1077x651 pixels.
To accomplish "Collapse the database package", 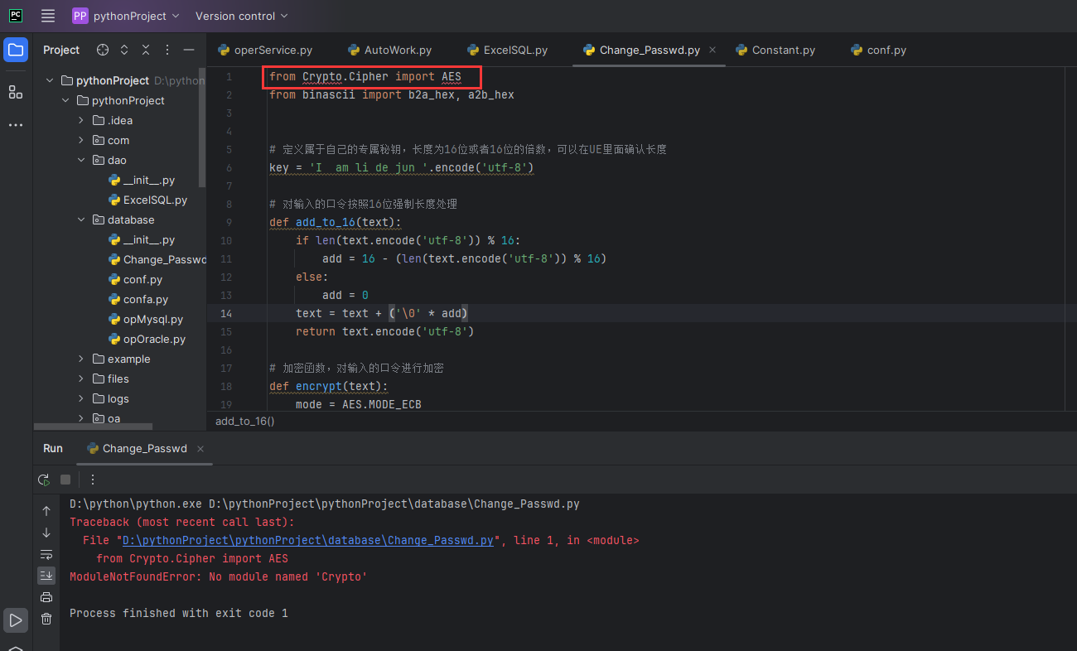I will 81,219.
